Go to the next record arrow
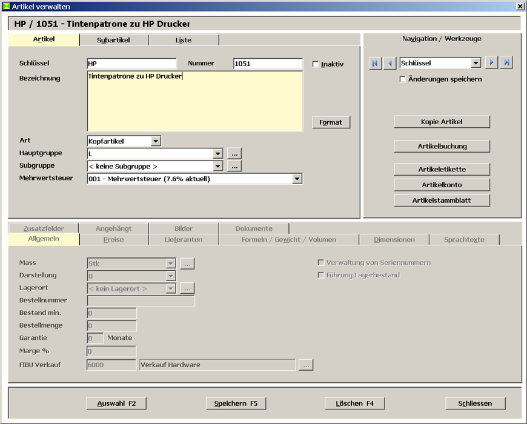Image resolution: width=527 pixels, height=424 pixels. click(492, 63)
